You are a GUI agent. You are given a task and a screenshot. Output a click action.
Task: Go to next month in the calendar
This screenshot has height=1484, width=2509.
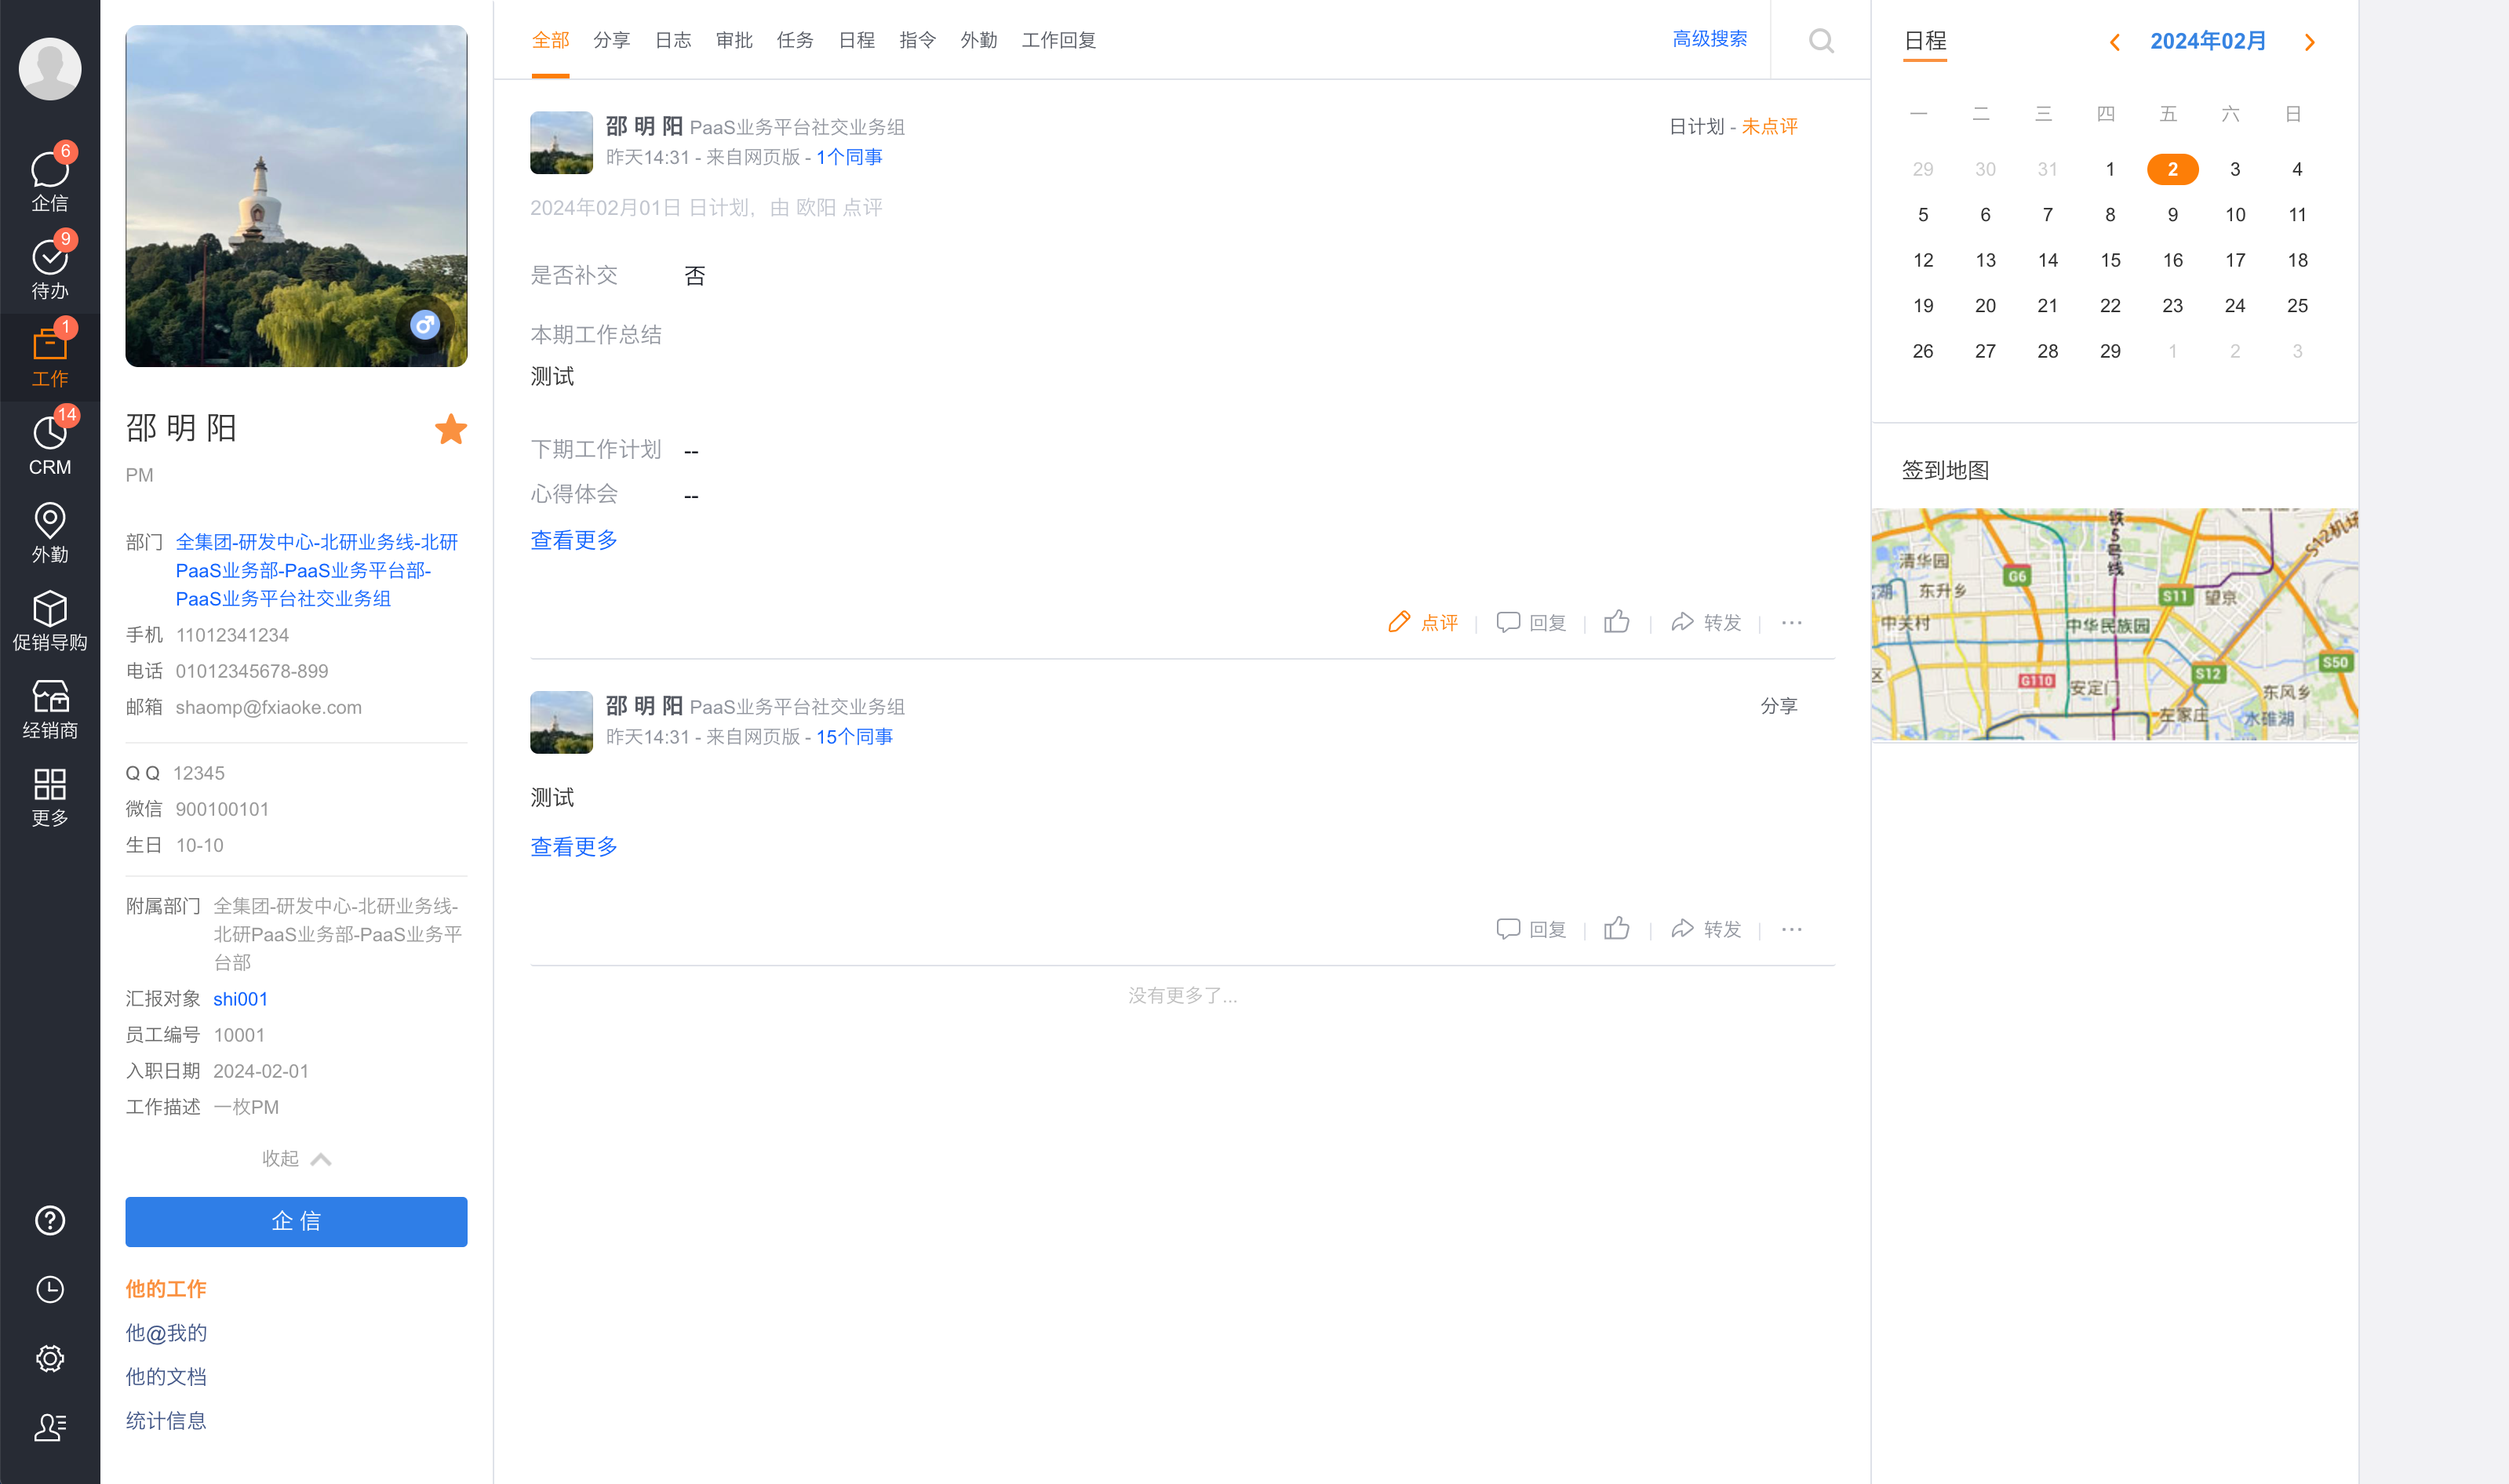pyautogui.click(x=2309, y=41)
